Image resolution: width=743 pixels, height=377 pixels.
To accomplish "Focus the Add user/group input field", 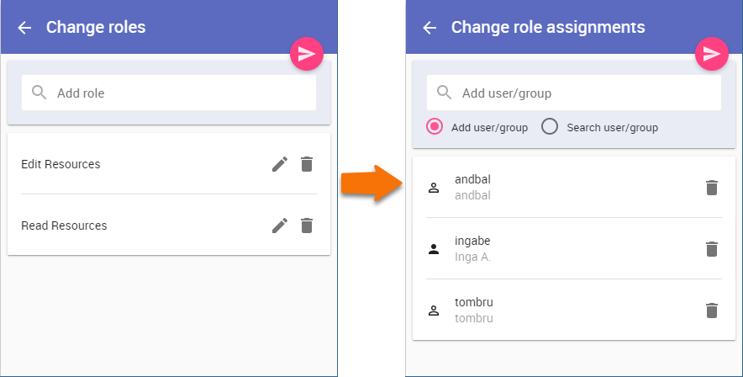I will point(586,93).
